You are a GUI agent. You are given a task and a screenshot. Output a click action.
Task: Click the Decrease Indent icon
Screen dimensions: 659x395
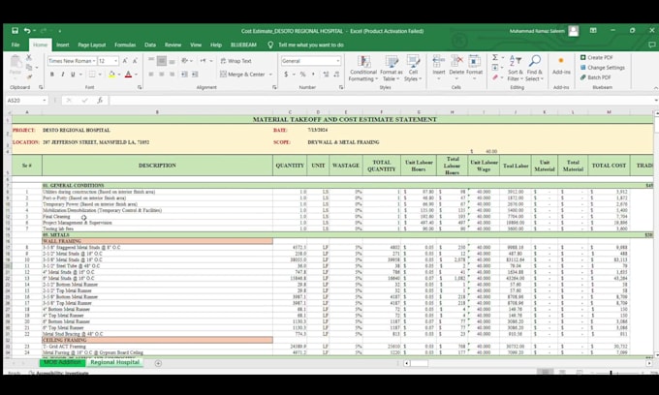click(x=184, y=75)
